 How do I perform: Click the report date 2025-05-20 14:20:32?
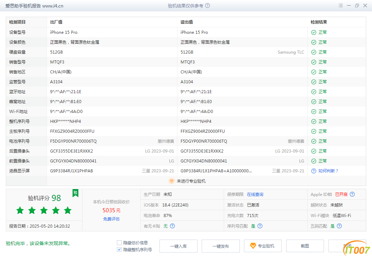pyautogui.click(x=50, y=226)
